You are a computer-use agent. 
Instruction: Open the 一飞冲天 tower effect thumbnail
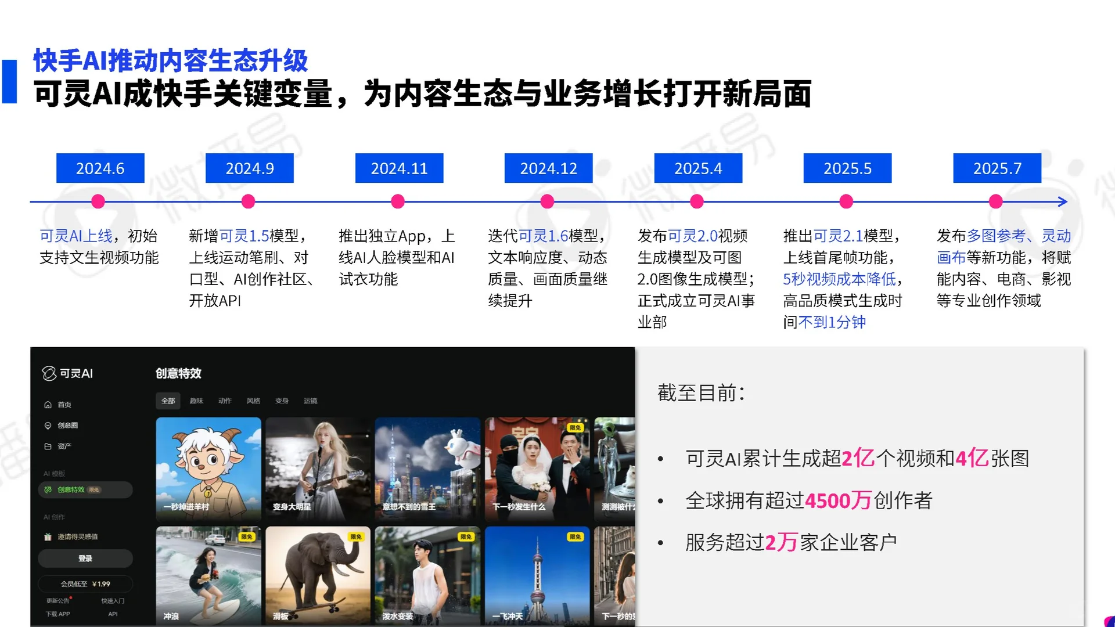point(537,575)
